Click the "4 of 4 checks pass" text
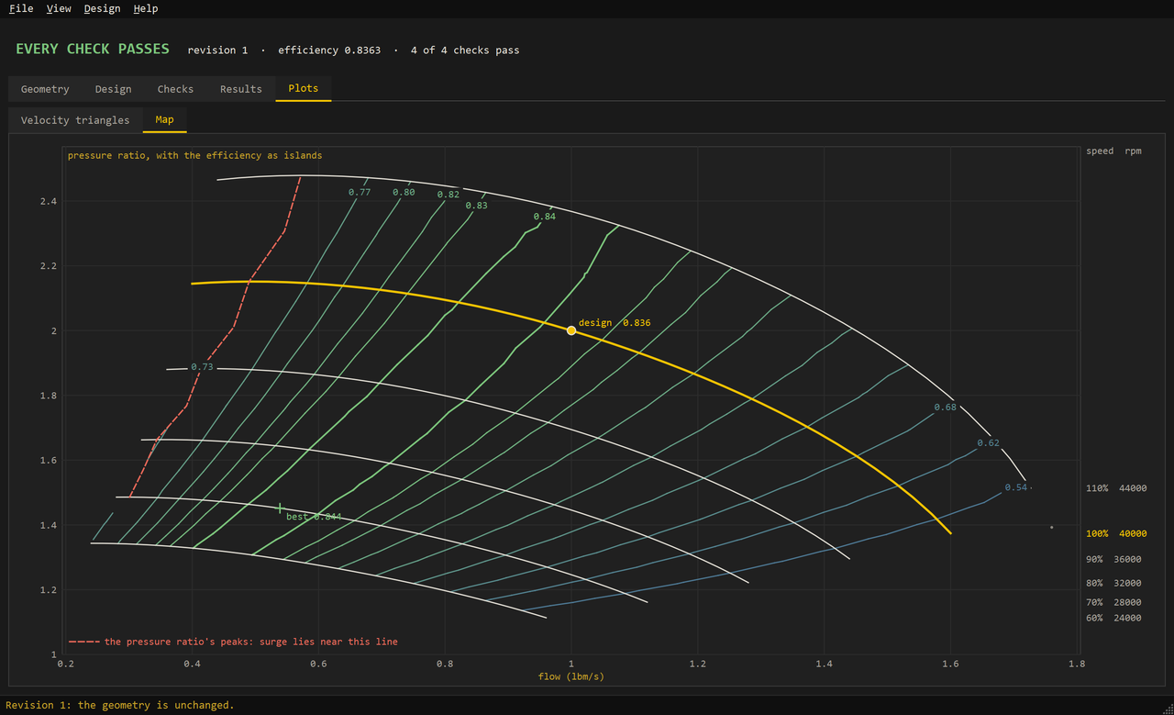 465,50
